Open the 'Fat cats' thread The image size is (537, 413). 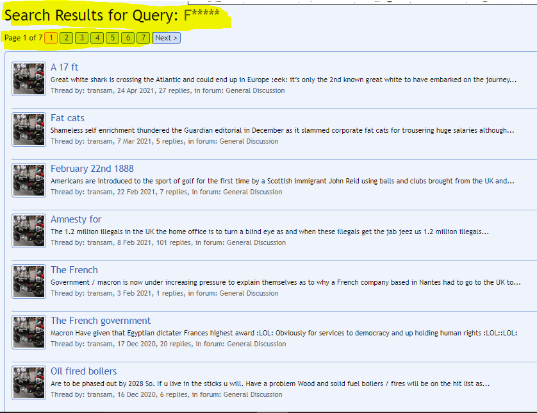67,117
